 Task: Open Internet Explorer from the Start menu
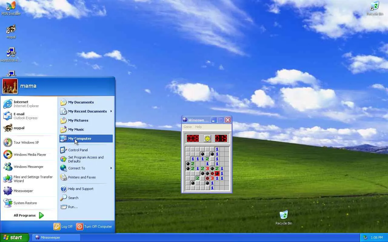29,104
